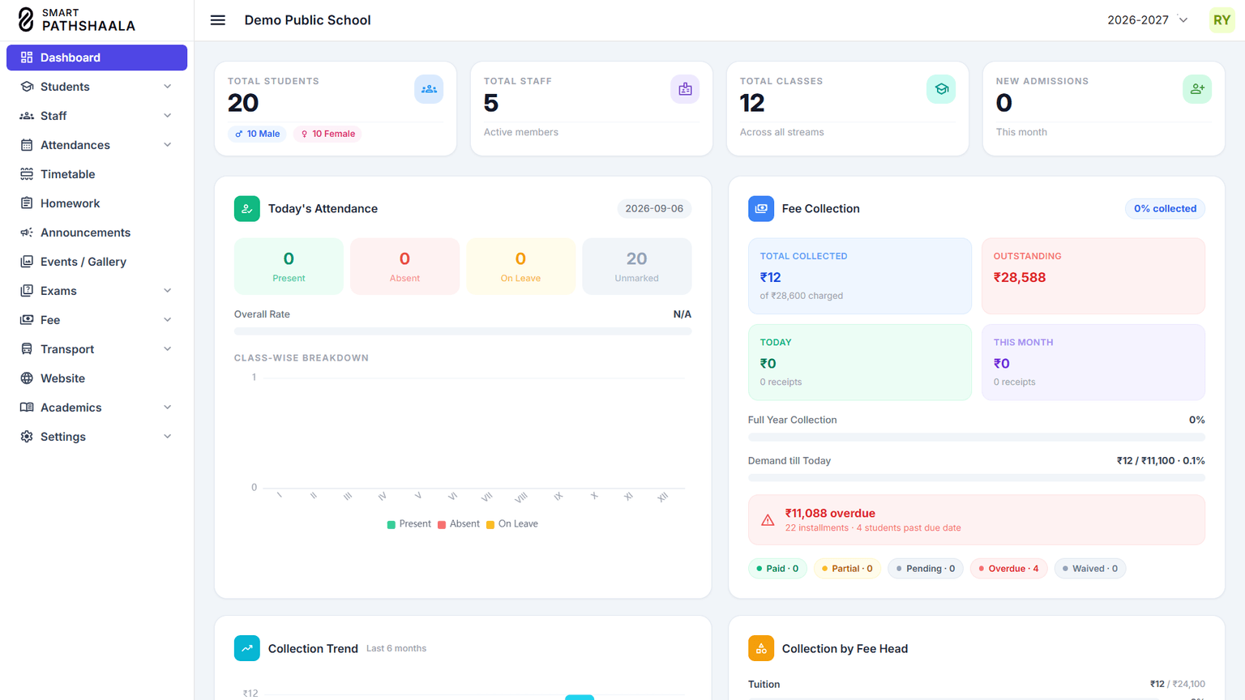Viewport: 1245px width, 700px height.
Task: Expand the Academics menu chevron
Action: coord(168,408)
